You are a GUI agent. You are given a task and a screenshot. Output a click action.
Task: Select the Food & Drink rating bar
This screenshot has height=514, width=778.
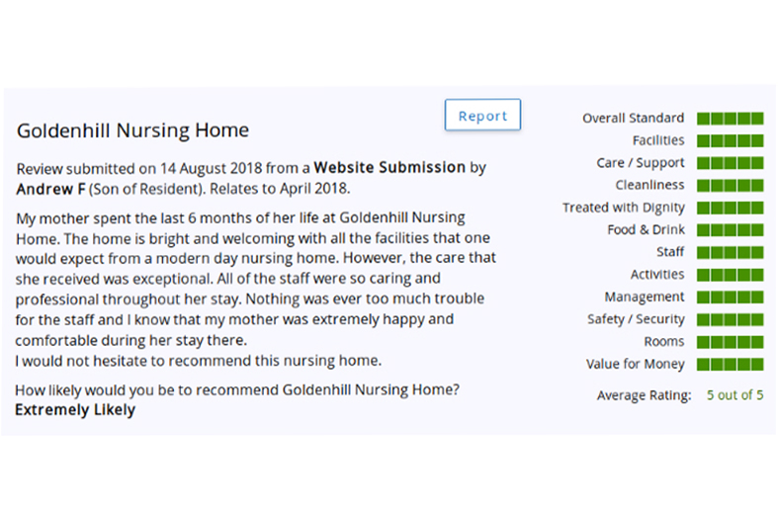coord(730,230)
